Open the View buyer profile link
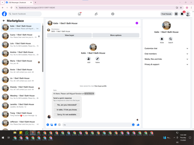The image size is (194, 145). click(100, 86)
